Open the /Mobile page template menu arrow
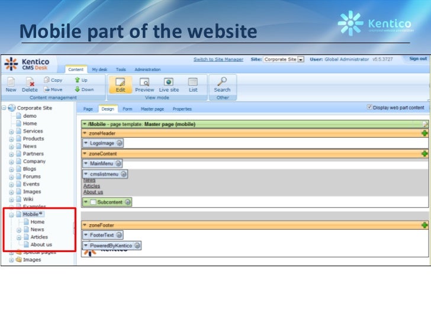The image size is (431, 323). click(85, 124)
